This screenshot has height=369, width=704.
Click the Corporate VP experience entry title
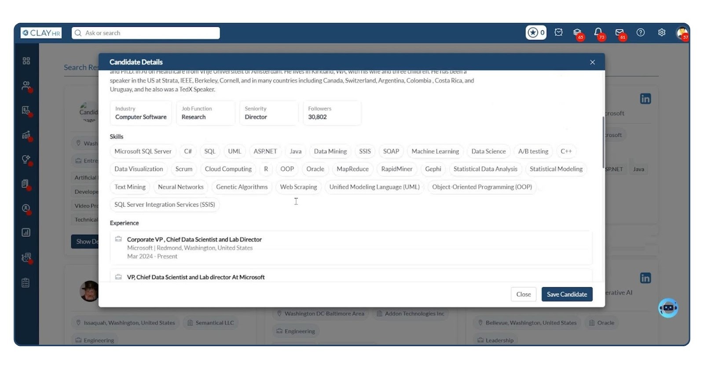click(x=194, y=239)
